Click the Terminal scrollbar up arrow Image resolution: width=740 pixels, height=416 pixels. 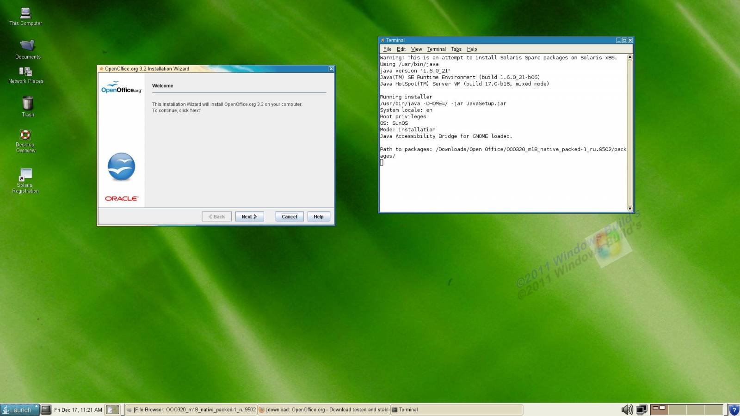pos(629,57)
